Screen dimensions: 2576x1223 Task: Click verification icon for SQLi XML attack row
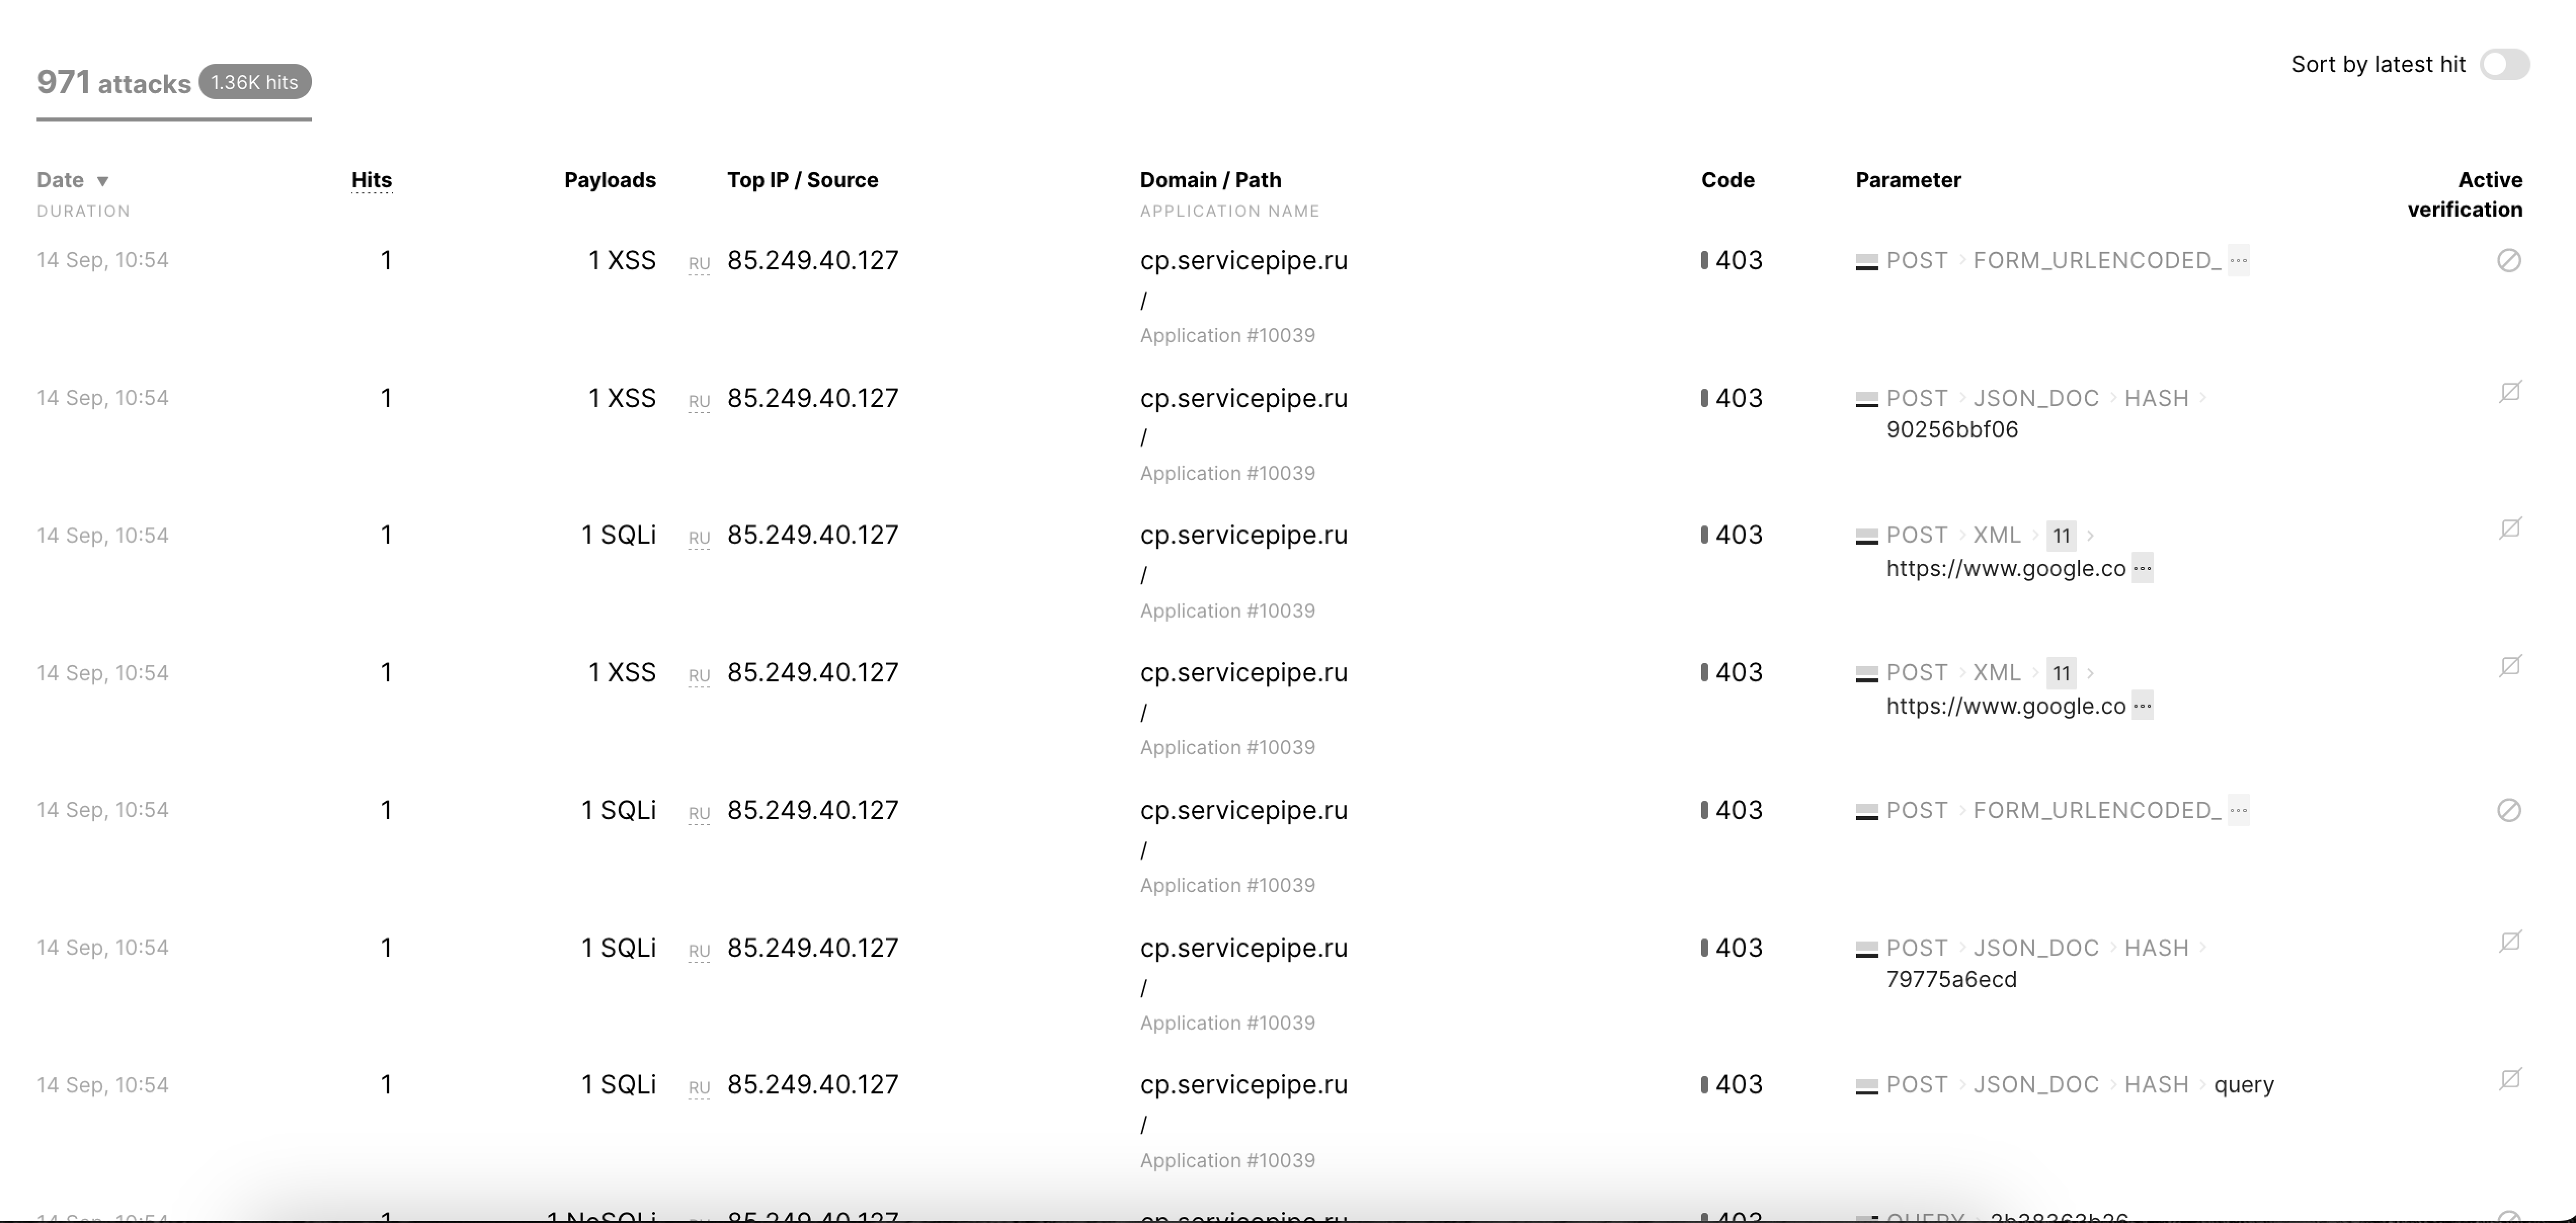[x=2509, y=529]
